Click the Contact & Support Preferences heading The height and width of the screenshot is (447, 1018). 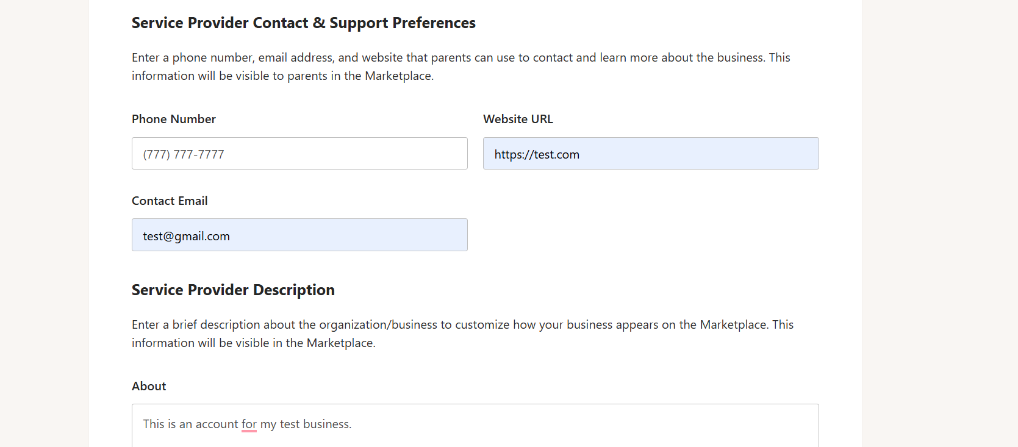point(304,23)
